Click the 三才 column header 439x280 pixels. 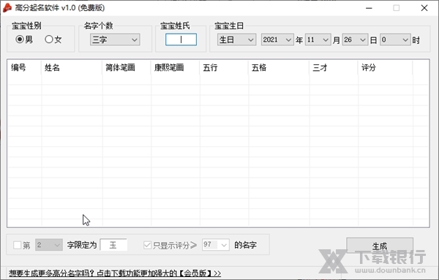[x=334, y=67]
